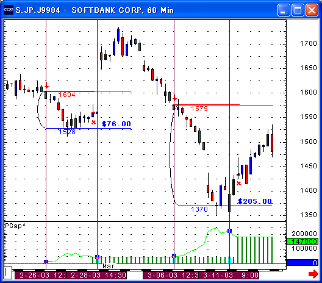322x283 pixels.
Task: Click the $76.00 profit label
Action: [116, 124]
